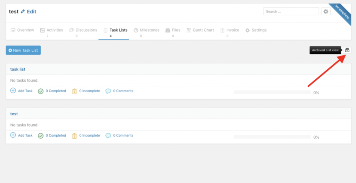Image resolution: width=356 pixels, height=183 pixels.
Task: Click progress bar of 'test' list section
Action: click(272, 137)
